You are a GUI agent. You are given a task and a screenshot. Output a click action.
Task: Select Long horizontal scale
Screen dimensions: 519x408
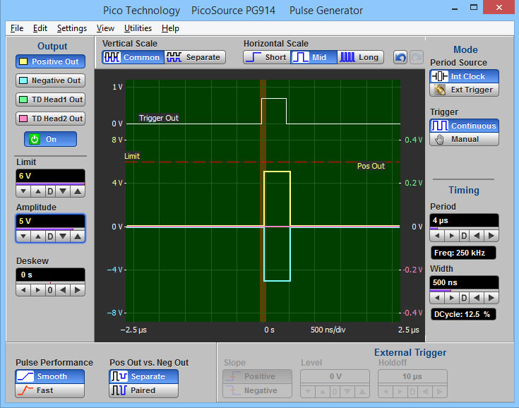pyautogui.click(x=360, y=57)
